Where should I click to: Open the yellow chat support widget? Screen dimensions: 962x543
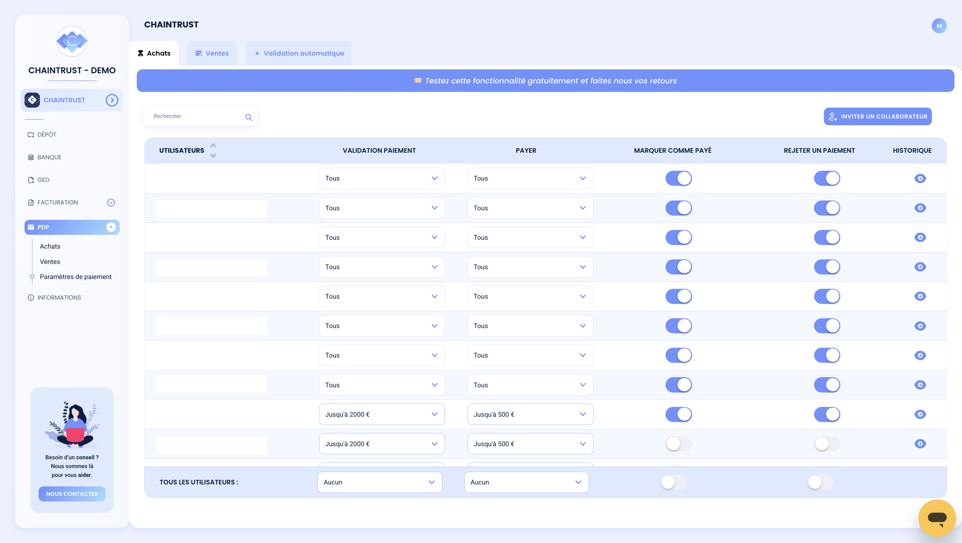click(937, 518)
